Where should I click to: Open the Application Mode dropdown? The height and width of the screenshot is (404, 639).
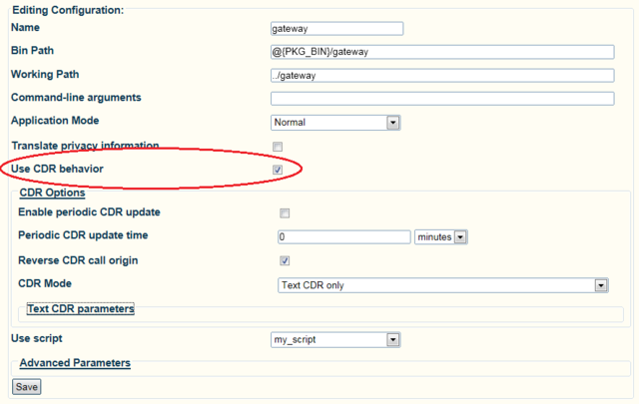tap(335, 123)
